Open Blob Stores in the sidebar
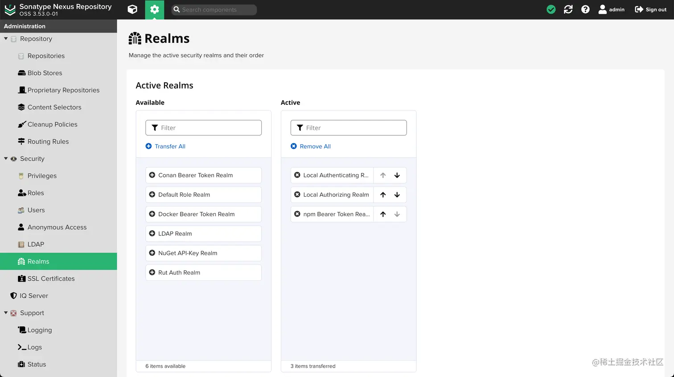Image resolution: width=674 pixels, height=377 pixels. pyautogui.click(x=45, y=73)
